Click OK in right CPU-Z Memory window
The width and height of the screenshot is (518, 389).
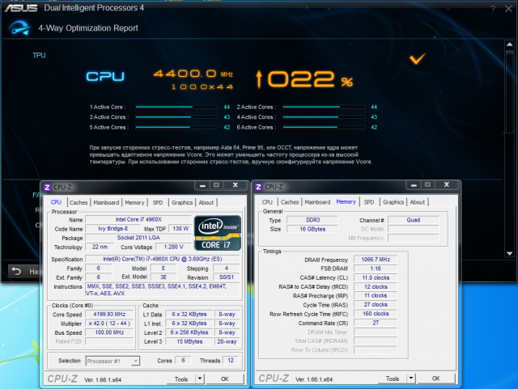[436, 378]
